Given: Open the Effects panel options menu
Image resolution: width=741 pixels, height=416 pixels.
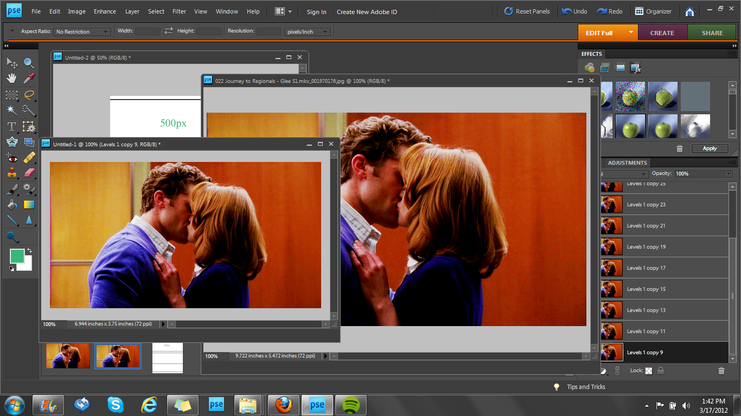Looking at the screenshot, I should pyautogui.click(x=733, y=54).
